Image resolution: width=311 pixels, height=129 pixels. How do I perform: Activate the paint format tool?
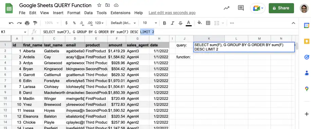[35, 23]
